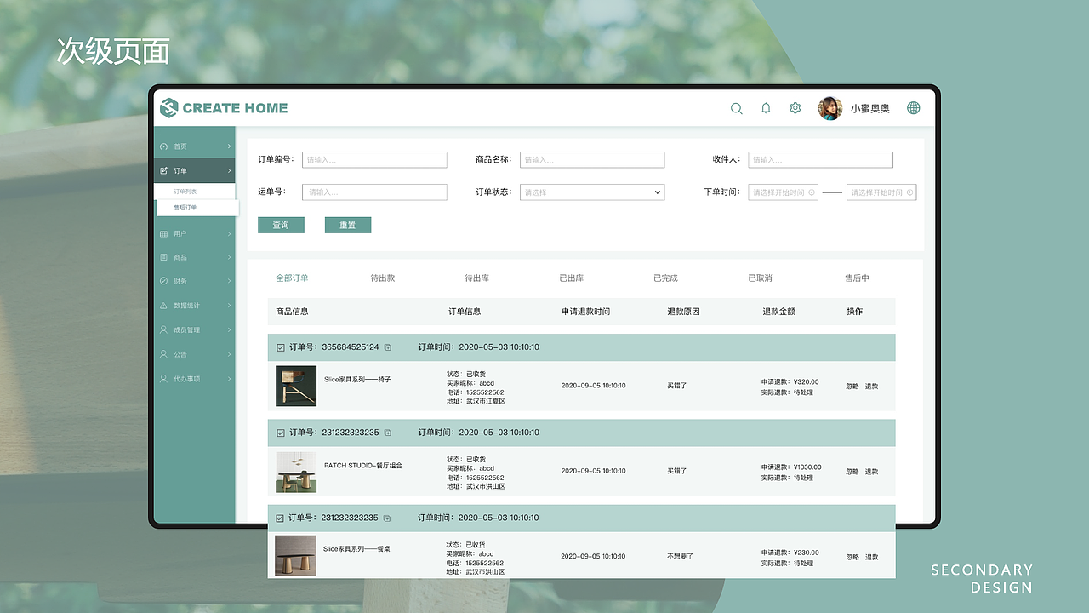Open search via the magnifier icon

point(737,108)
